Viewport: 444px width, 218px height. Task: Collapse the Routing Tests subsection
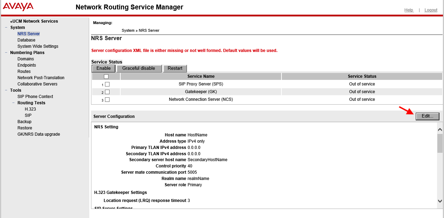tap(14, 103)
